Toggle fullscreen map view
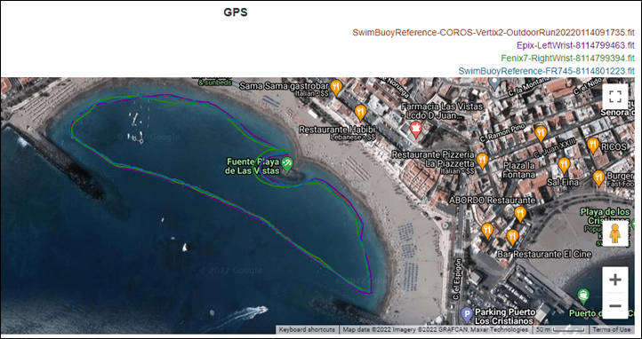Screen dimensions: 642x339 tap(615, 97)
